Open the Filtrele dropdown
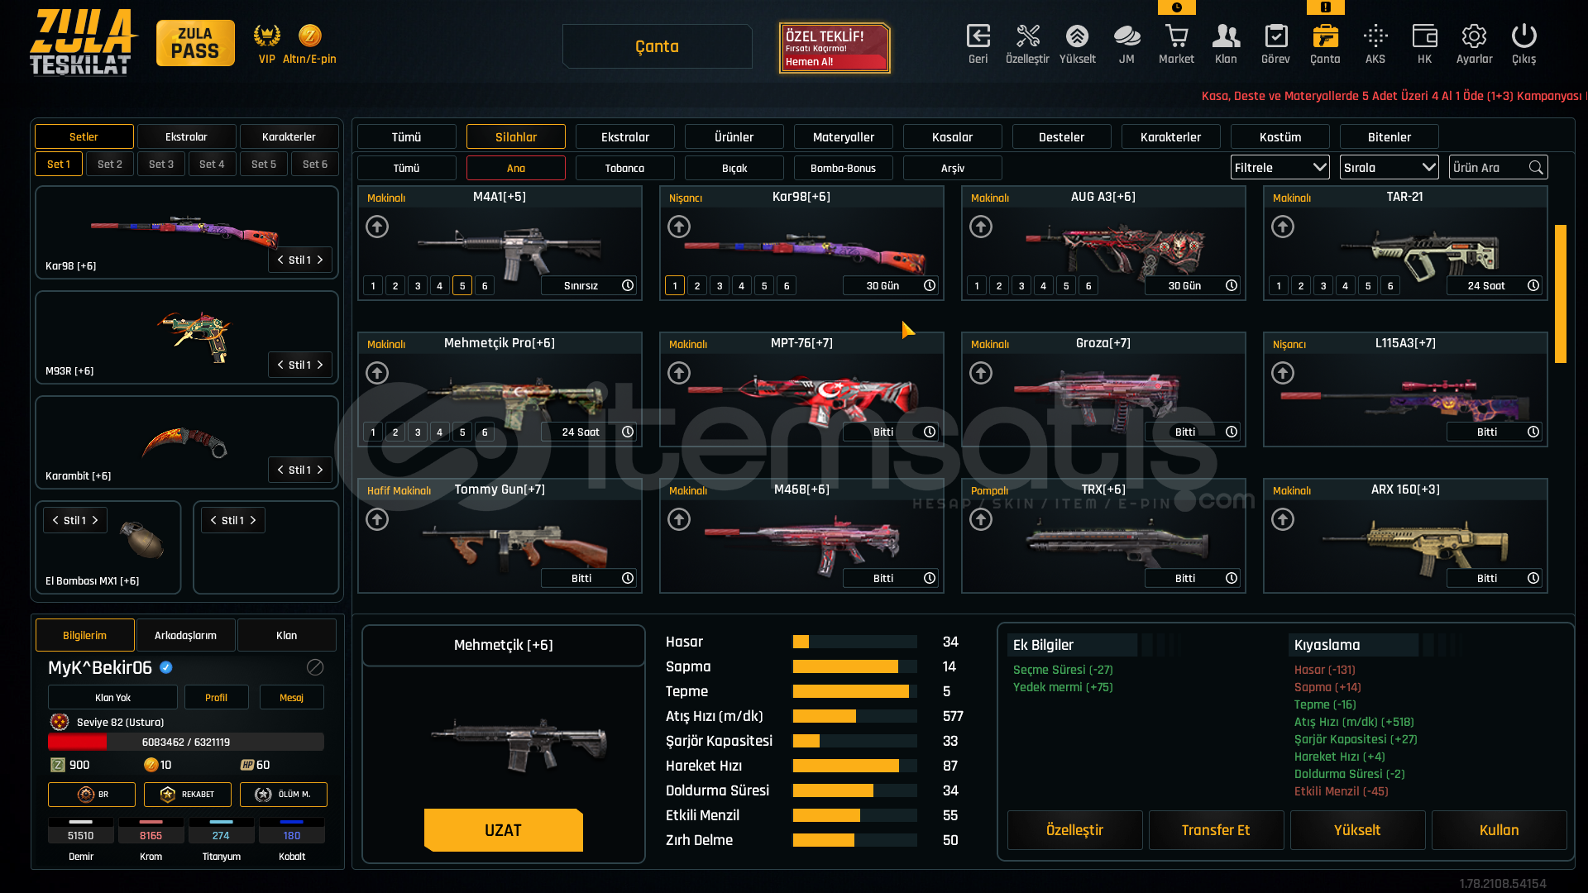1588x893 pixels. tap(1279, 168)
